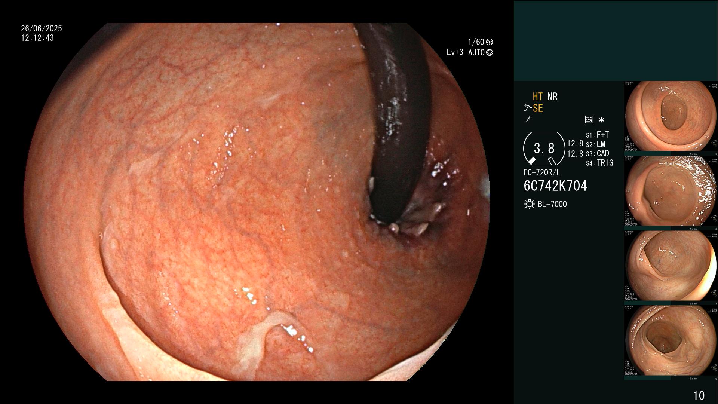
Task: Click the light source lamp icon
Action: tap(529, 204)
